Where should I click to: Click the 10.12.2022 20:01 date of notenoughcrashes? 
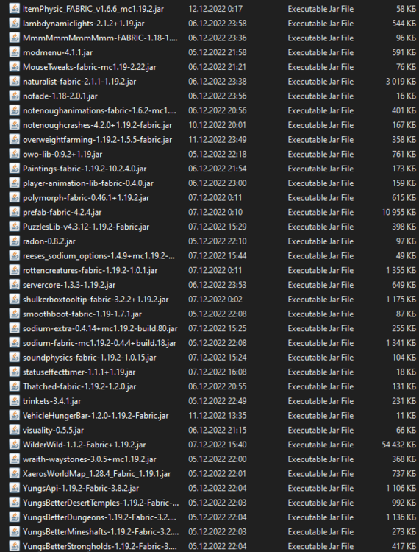coord(218,125)
